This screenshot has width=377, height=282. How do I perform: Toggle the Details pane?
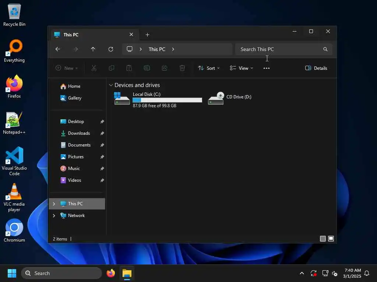click(x=316, y=68)
